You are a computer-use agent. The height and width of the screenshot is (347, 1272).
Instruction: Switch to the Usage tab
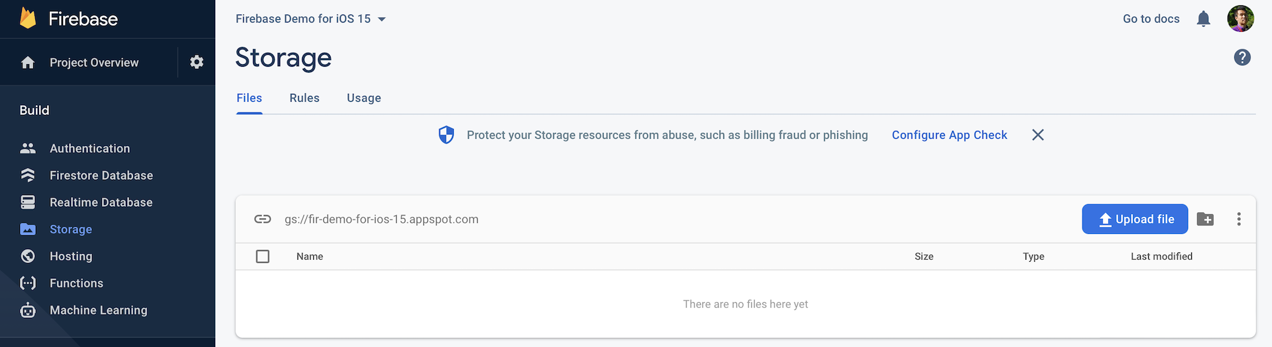(x=364, y=98)
